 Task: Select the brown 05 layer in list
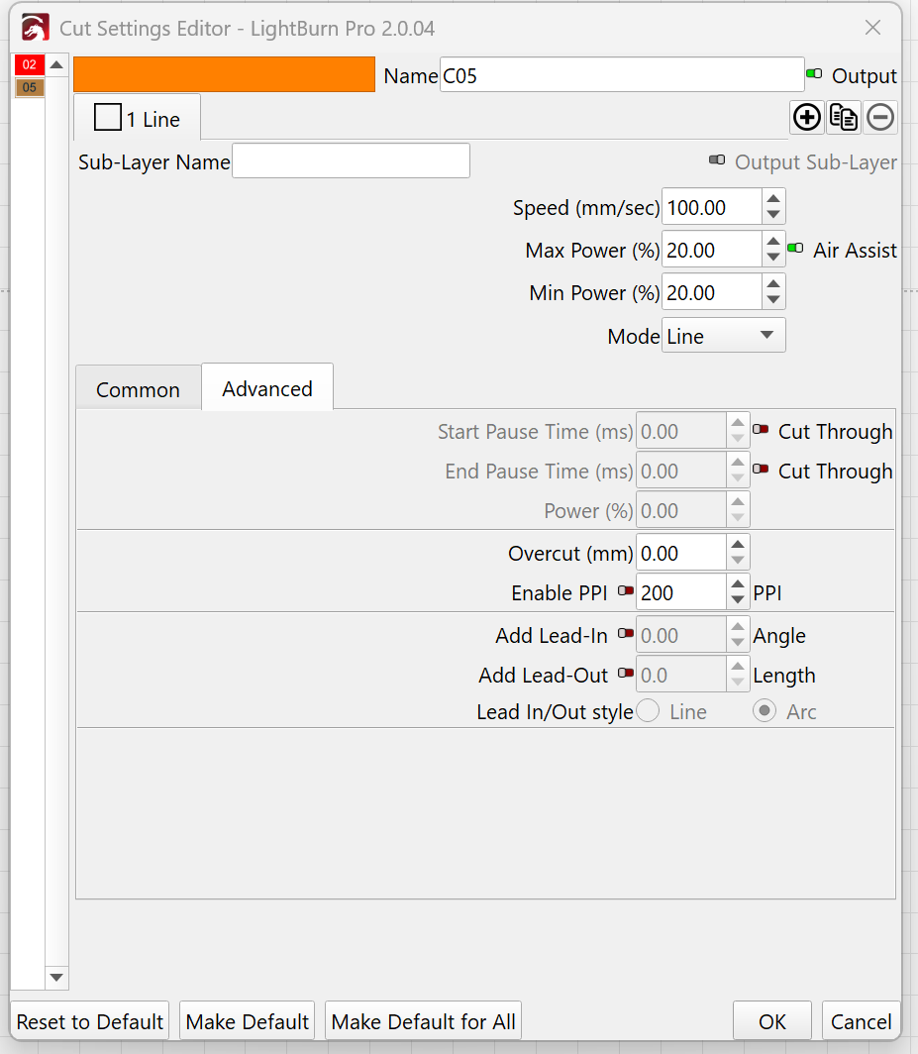pos(29,88)
